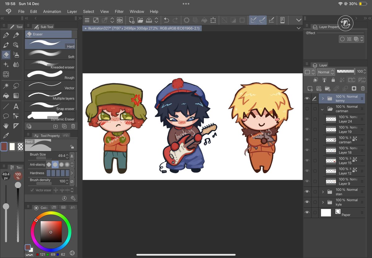Select the Decoration sparkle tool
Viewport: 372px width, 258px height.
point(6,65)
